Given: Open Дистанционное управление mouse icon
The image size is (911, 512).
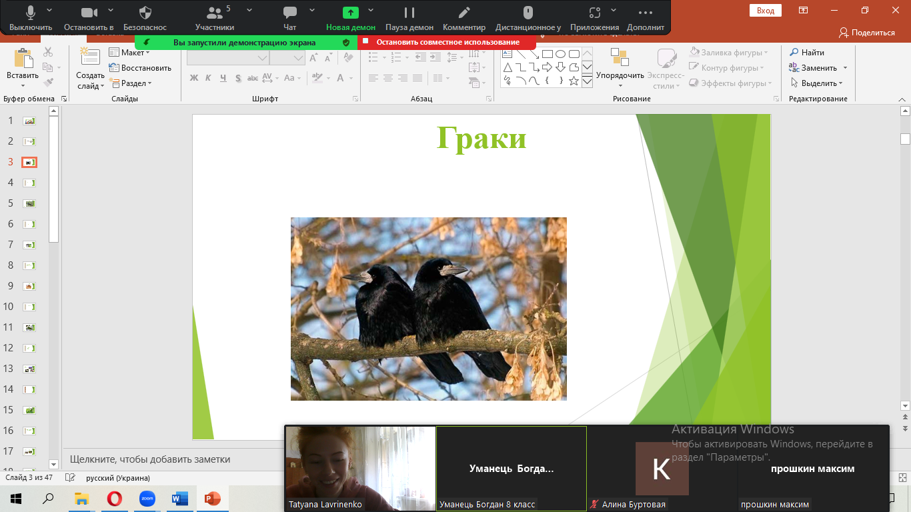Looking at the screenshot, I should coord(528,17).
